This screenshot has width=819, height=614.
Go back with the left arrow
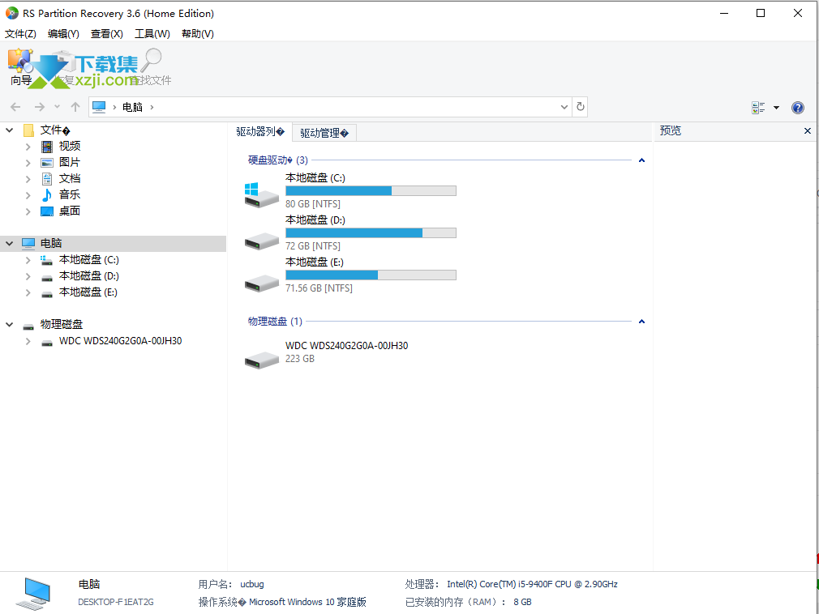coord(15,107)
